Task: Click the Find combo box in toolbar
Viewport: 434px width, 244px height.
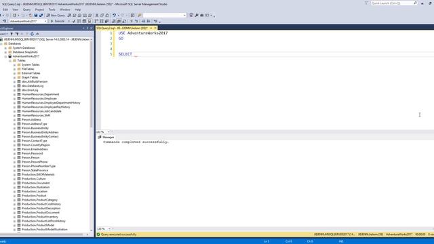Action: [164, 15]
